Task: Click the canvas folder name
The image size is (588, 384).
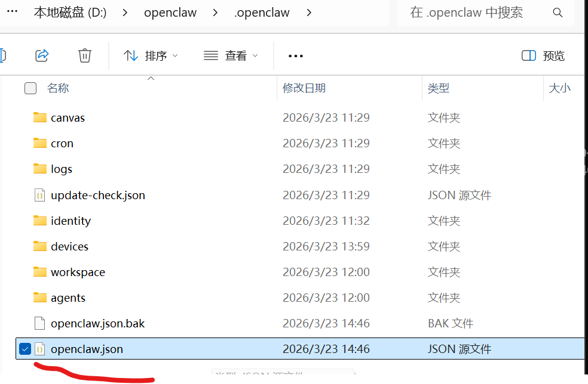Action: [x=68, y=118]
